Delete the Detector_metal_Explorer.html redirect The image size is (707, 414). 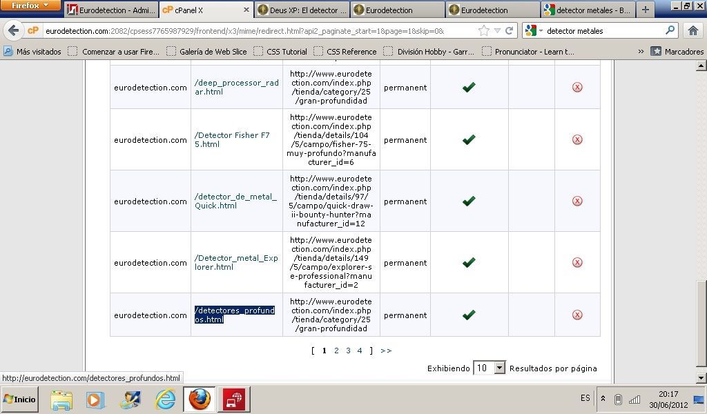pos(577,262)
